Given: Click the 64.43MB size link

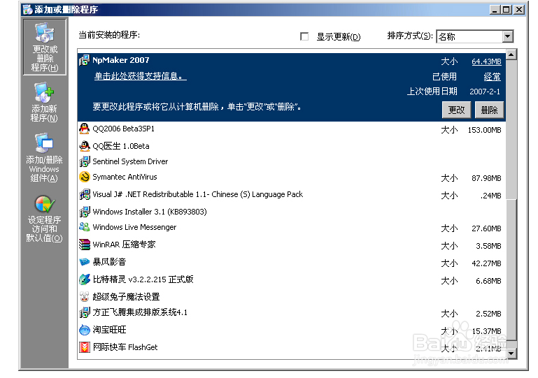Looking at the screenshot, I should (x=486, y=61).
